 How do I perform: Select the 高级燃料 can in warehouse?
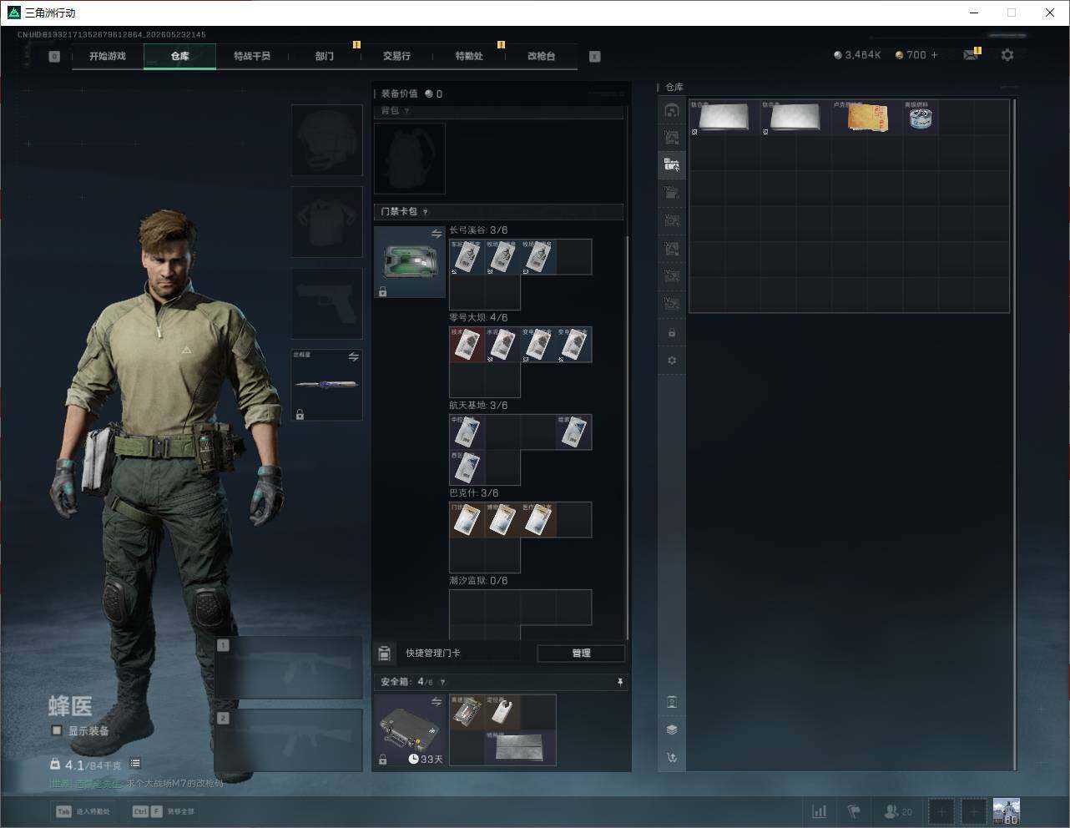pyautogui.click(x=921, y=118)
